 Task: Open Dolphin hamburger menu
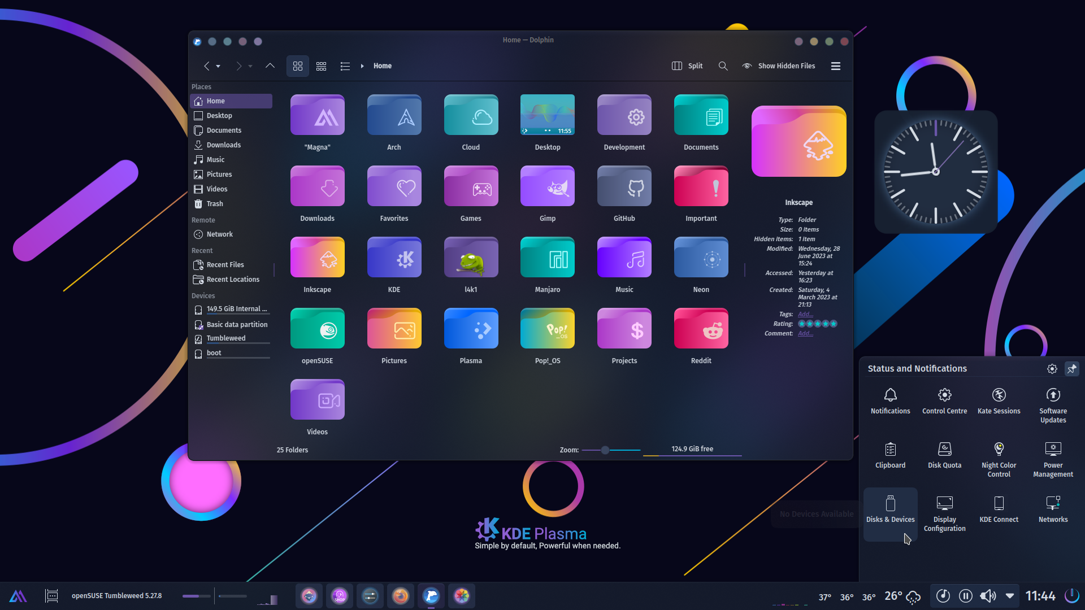point(836,66)
